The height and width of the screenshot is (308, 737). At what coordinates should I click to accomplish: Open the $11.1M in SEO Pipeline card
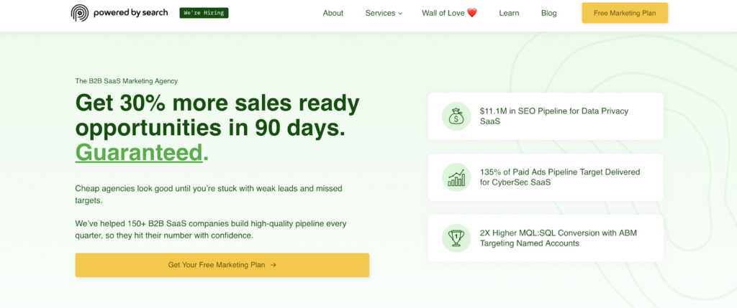(546, 116)
